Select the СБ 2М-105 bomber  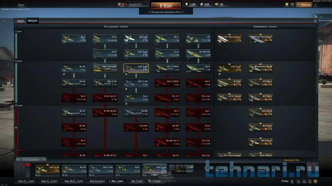[198, 53]
